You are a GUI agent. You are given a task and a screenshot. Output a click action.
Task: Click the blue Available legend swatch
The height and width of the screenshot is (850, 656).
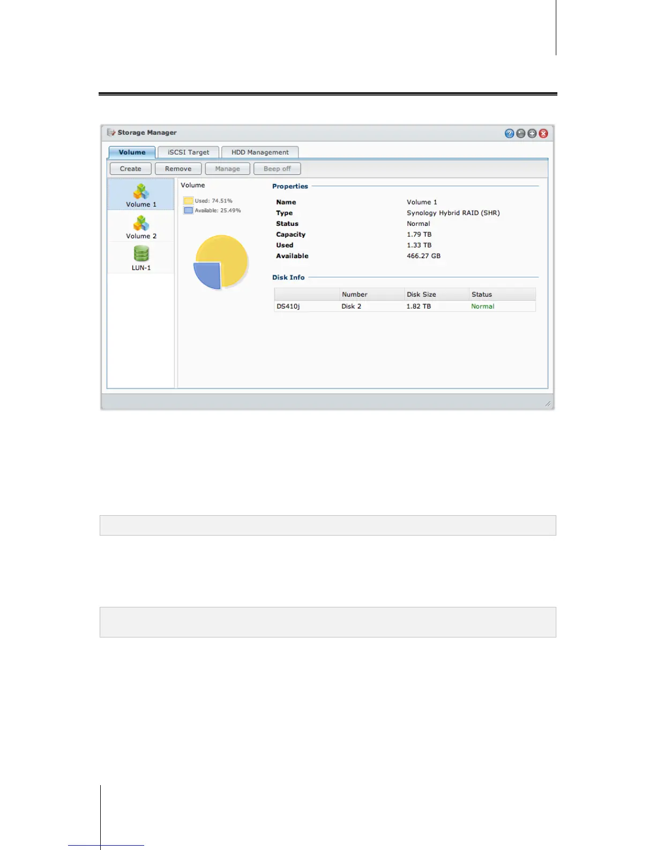coord(188,210)
